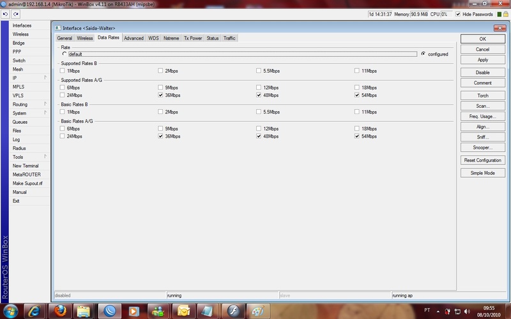511x319 pixels.
Task: Open the media player taskbar icon
Action: tap(133, 311)
